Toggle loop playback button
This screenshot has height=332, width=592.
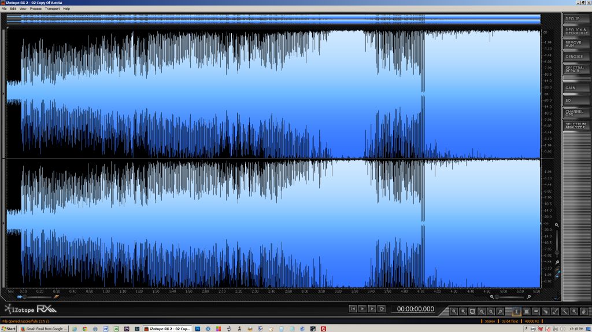[382, 309]
